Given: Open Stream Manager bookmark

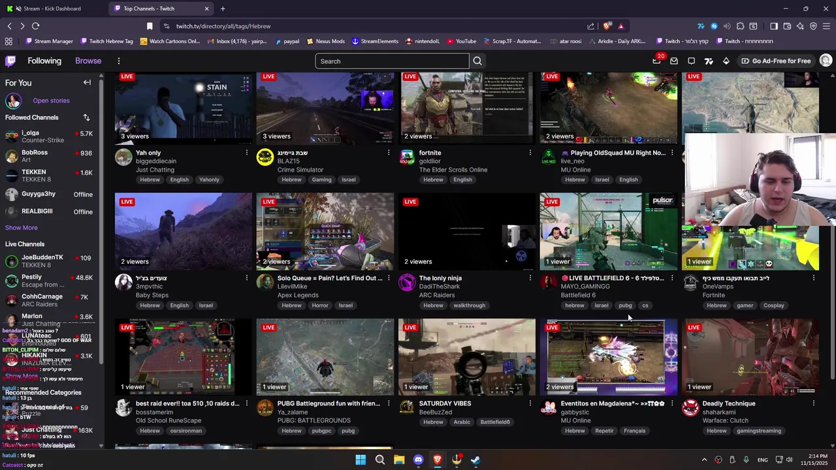Looking at the screenshot, I should click(49, 41).
